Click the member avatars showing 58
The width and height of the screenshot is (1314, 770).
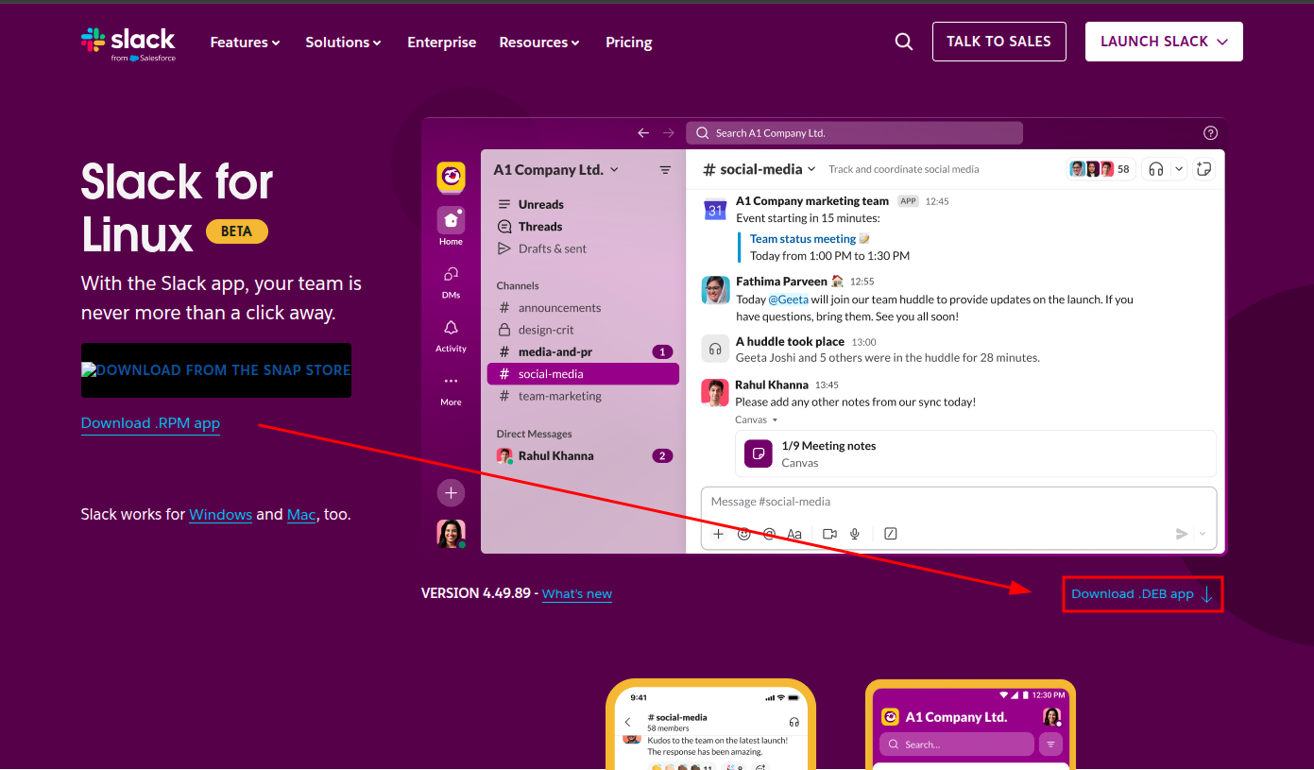pyautogui.click(x=1100, y=169)
